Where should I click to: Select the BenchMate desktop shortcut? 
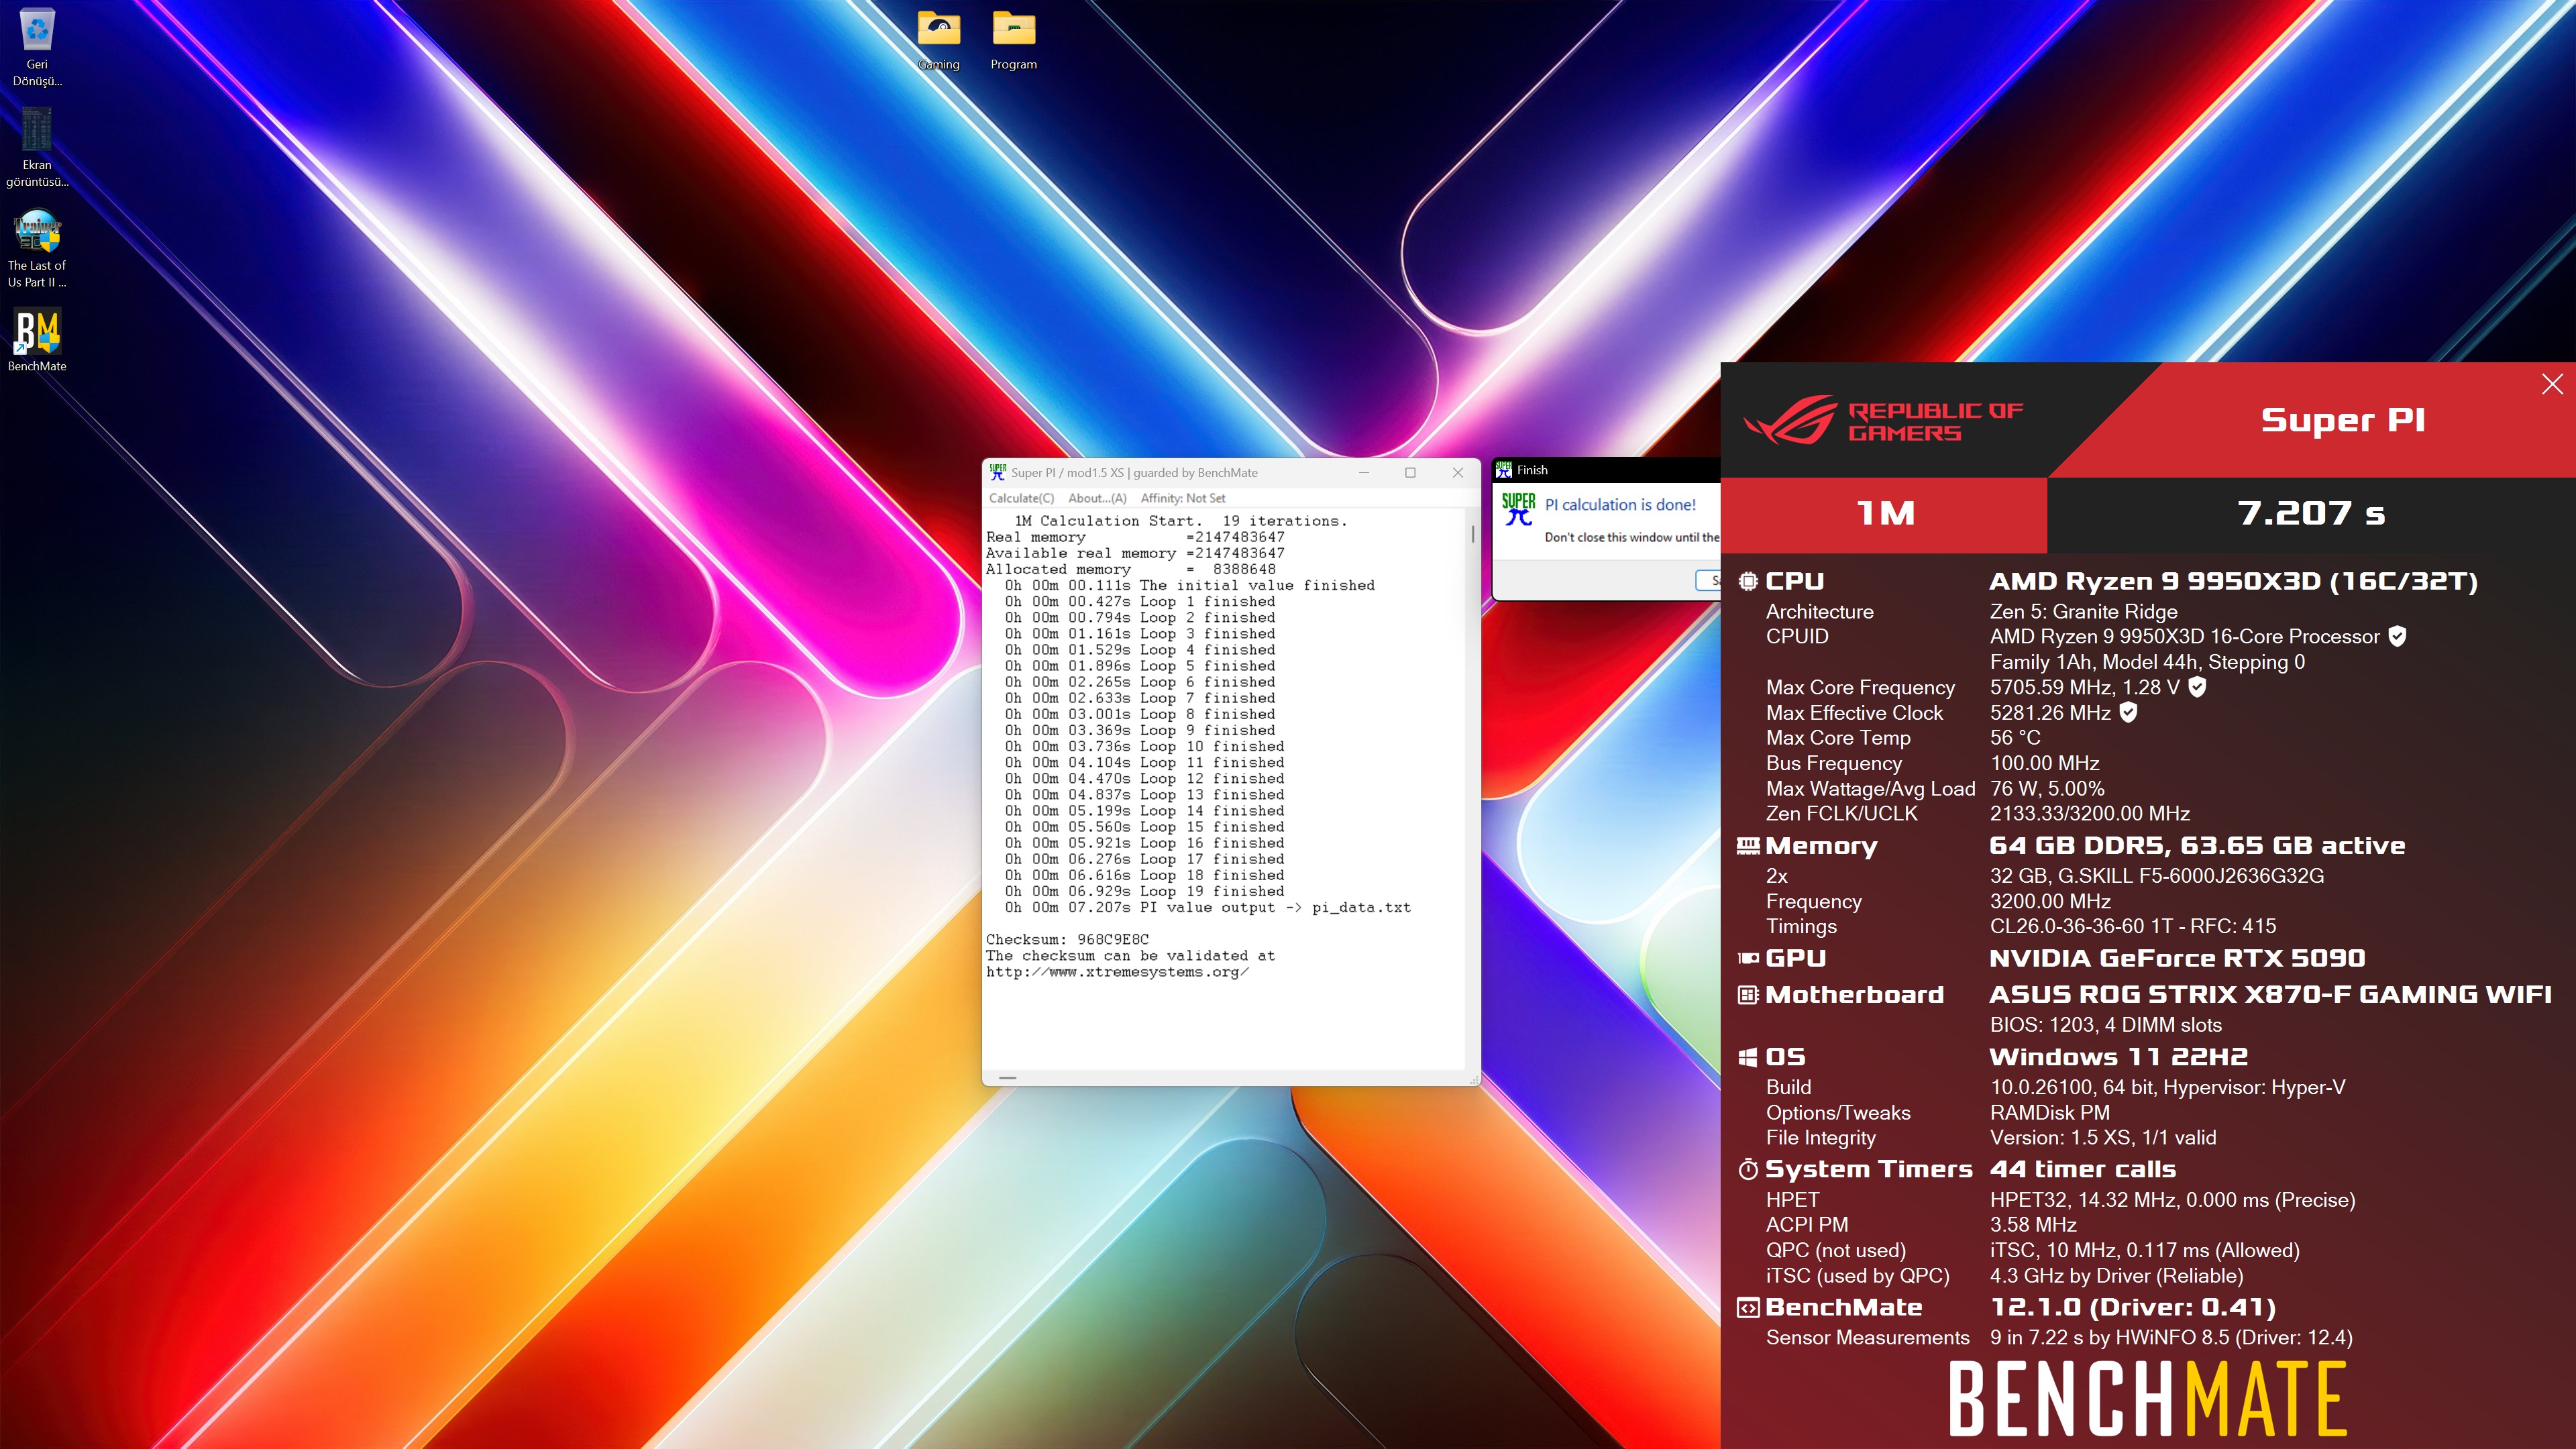tap(37, 340)
